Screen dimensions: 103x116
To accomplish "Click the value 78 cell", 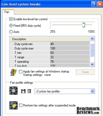I will tap(70, 62).
